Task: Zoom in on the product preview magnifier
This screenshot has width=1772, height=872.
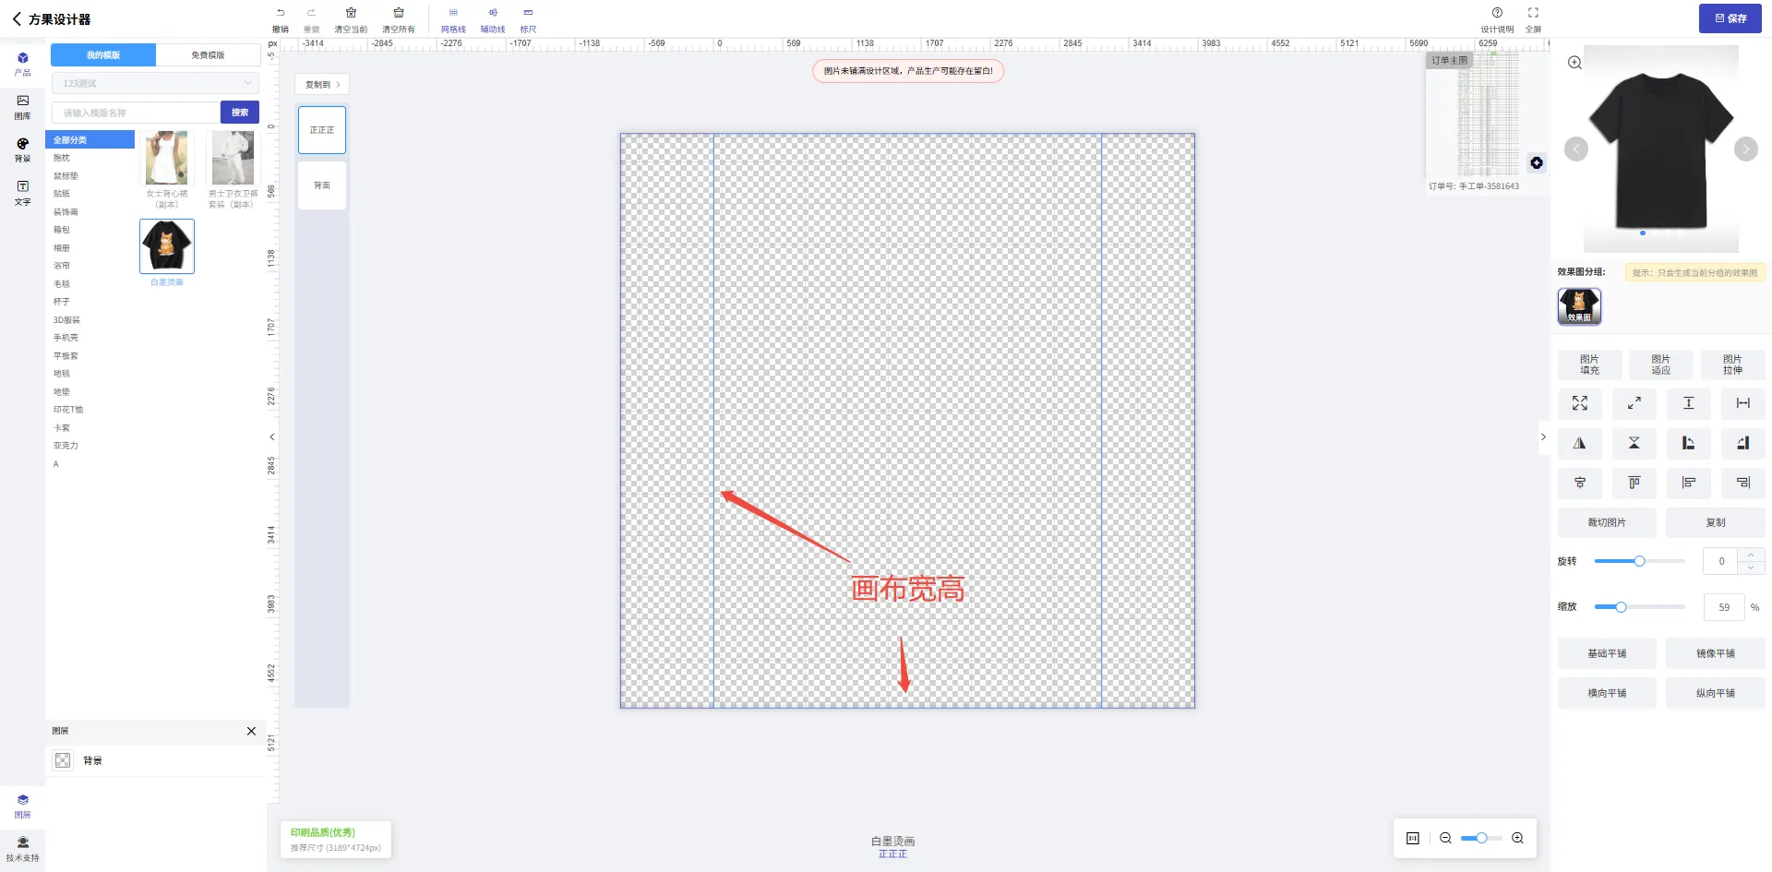Action: point(1574,63)
